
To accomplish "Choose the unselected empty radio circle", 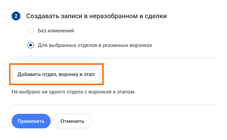I will [31, 31].
